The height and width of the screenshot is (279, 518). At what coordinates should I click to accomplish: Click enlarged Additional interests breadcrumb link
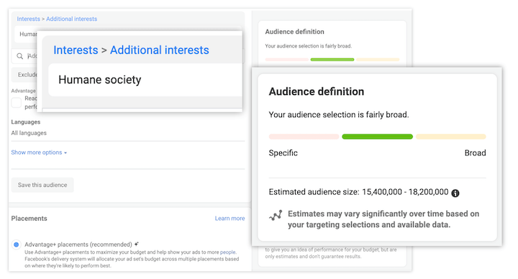160,50
